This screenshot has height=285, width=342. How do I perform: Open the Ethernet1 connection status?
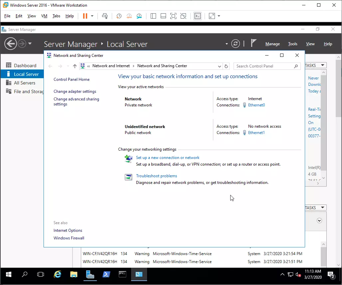click(x=256, y=133)
